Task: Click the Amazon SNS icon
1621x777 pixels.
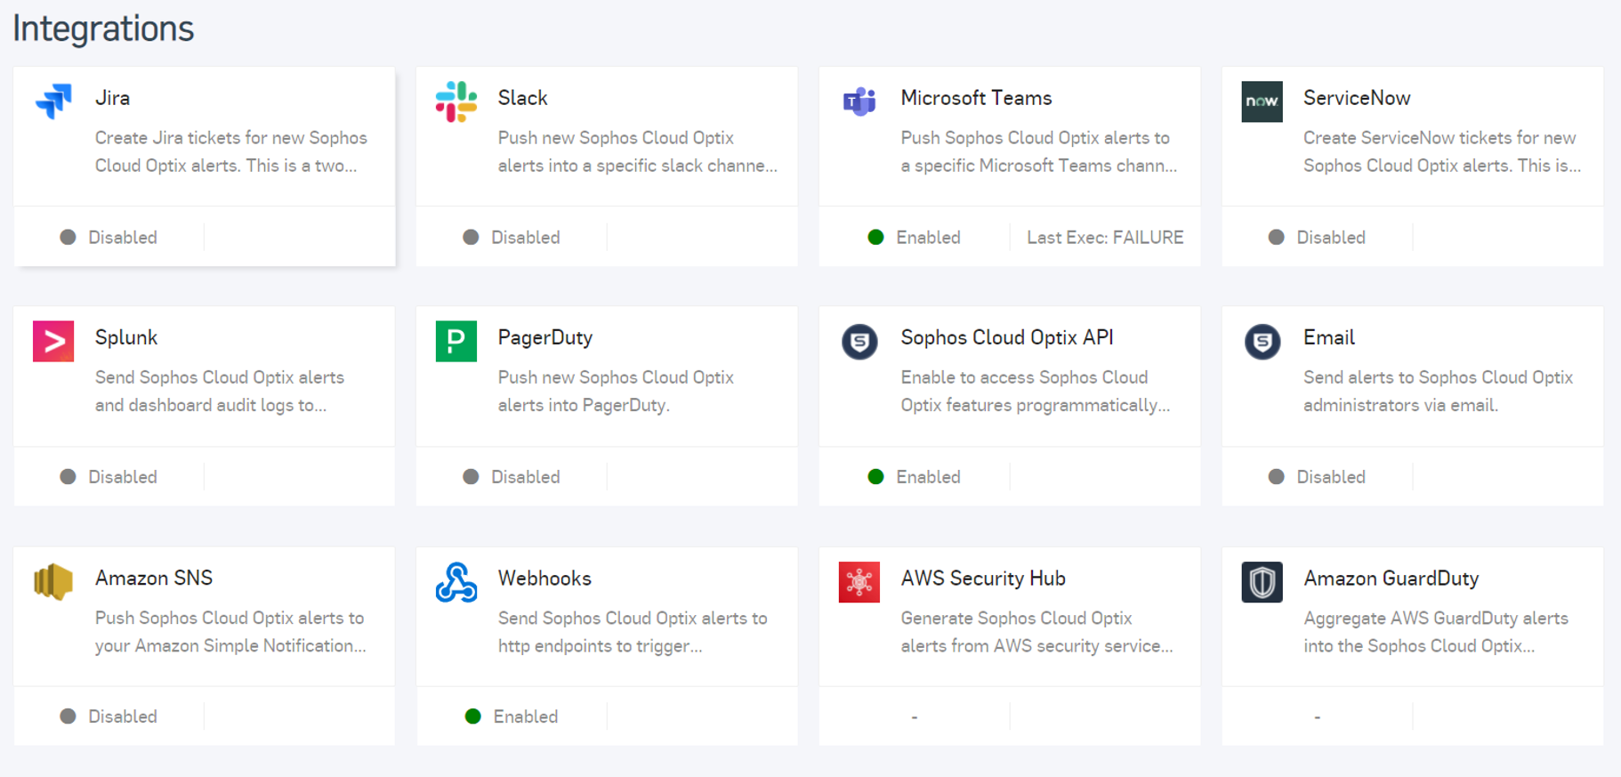Action: click(x=53, y=582)
